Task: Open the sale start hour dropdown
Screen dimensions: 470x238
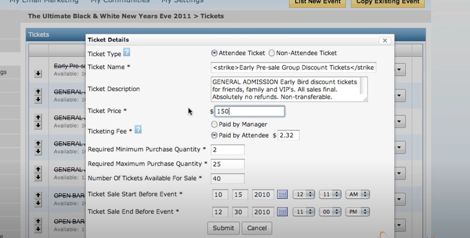Action: pos(303,195)
